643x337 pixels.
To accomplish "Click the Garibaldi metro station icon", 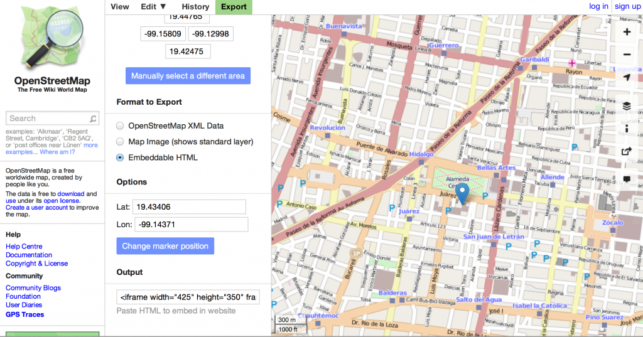I will pos(534,67).
